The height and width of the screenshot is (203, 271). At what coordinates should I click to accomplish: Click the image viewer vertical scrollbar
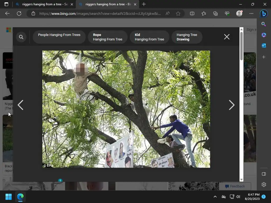241,104
